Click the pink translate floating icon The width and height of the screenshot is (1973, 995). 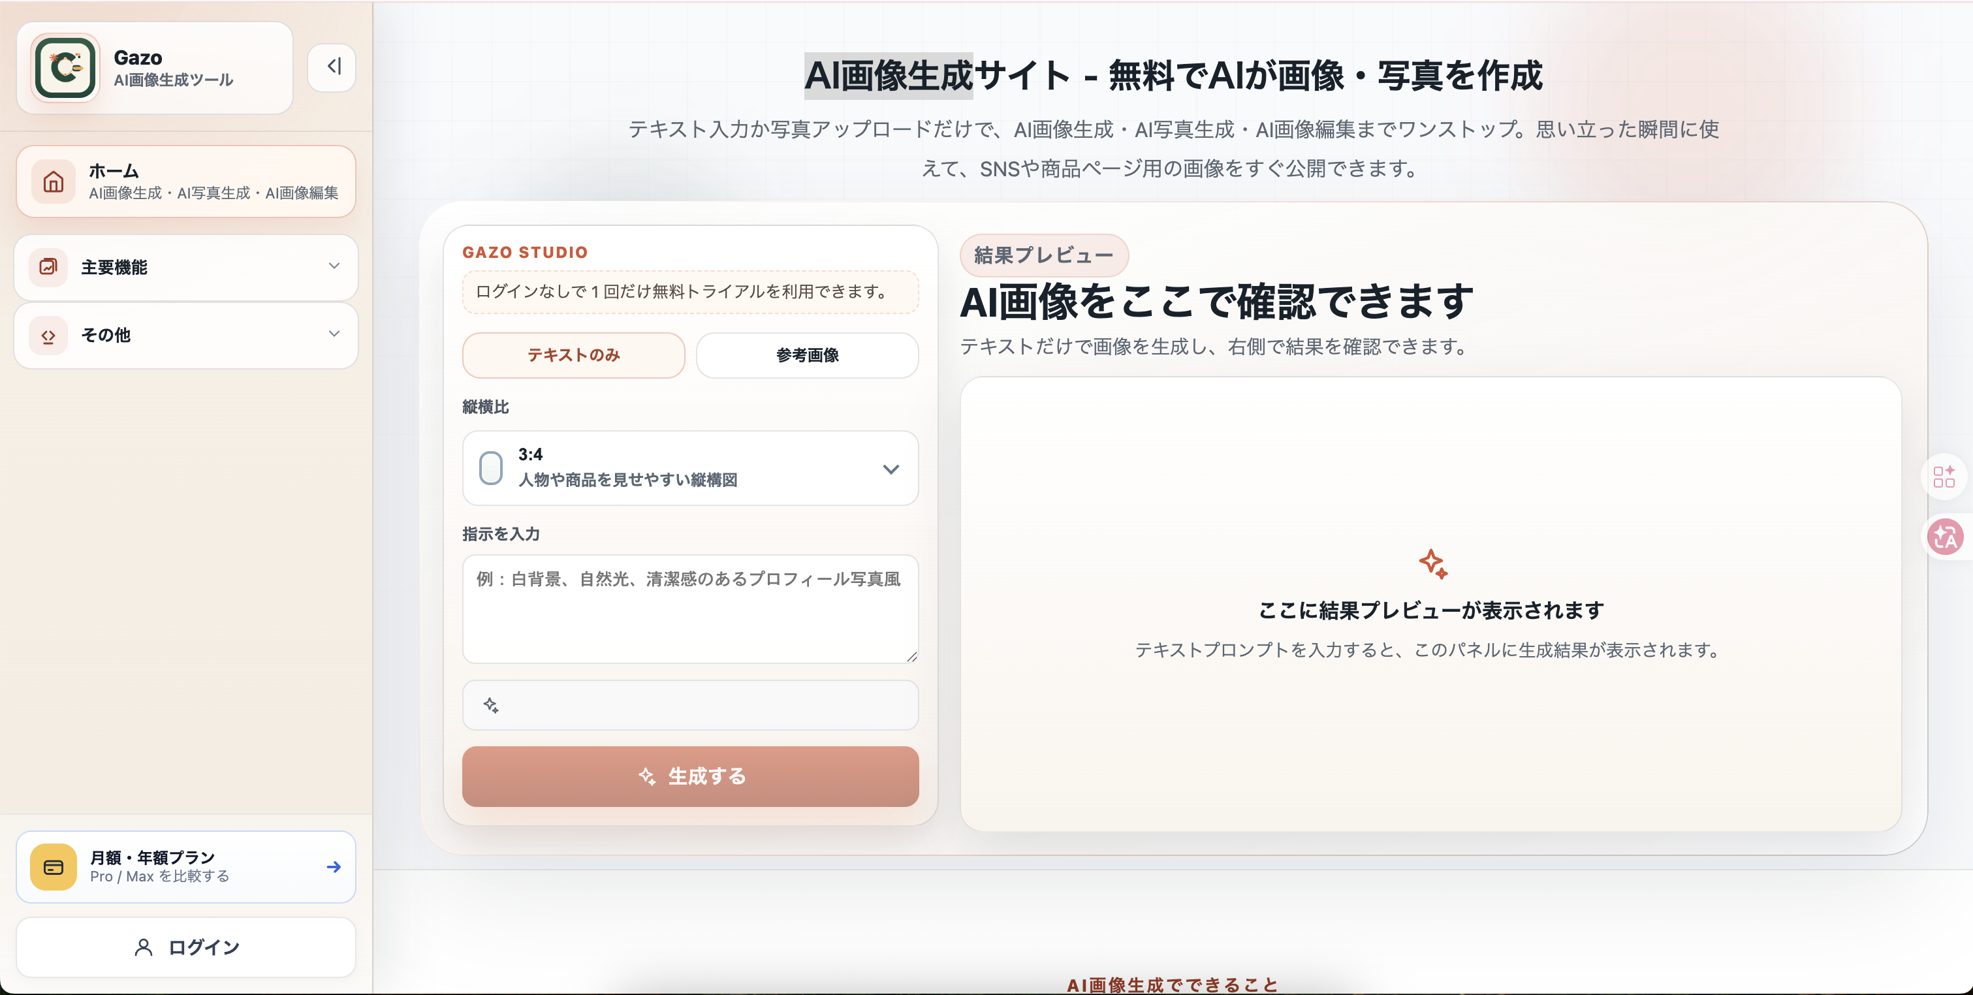point(1945,537)
